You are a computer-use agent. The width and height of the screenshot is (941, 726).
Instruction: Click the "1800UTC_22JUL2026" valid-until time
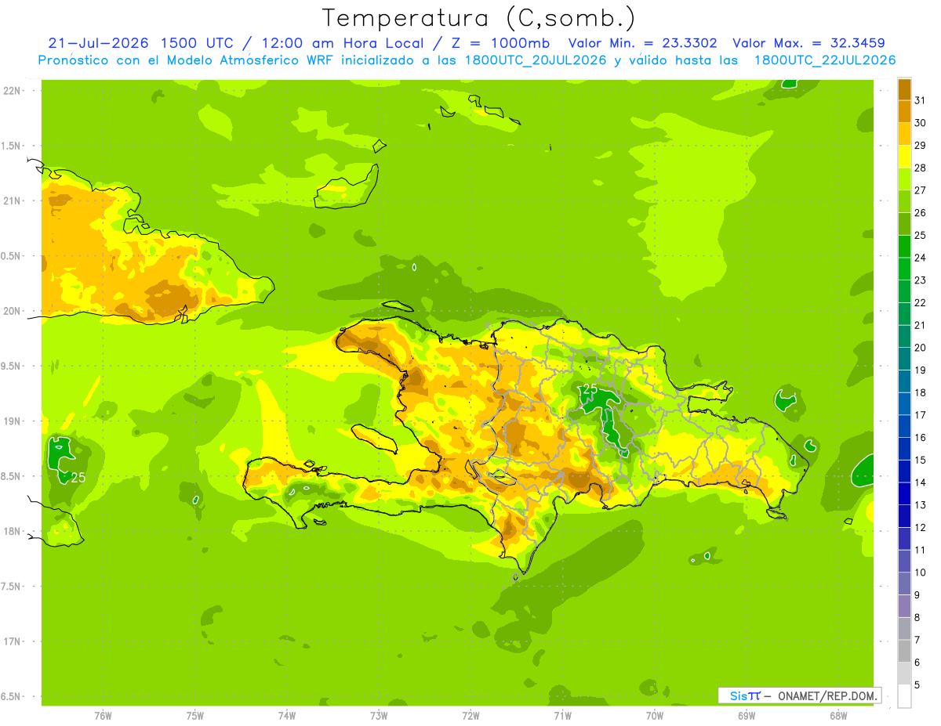(x=825, y=60)
